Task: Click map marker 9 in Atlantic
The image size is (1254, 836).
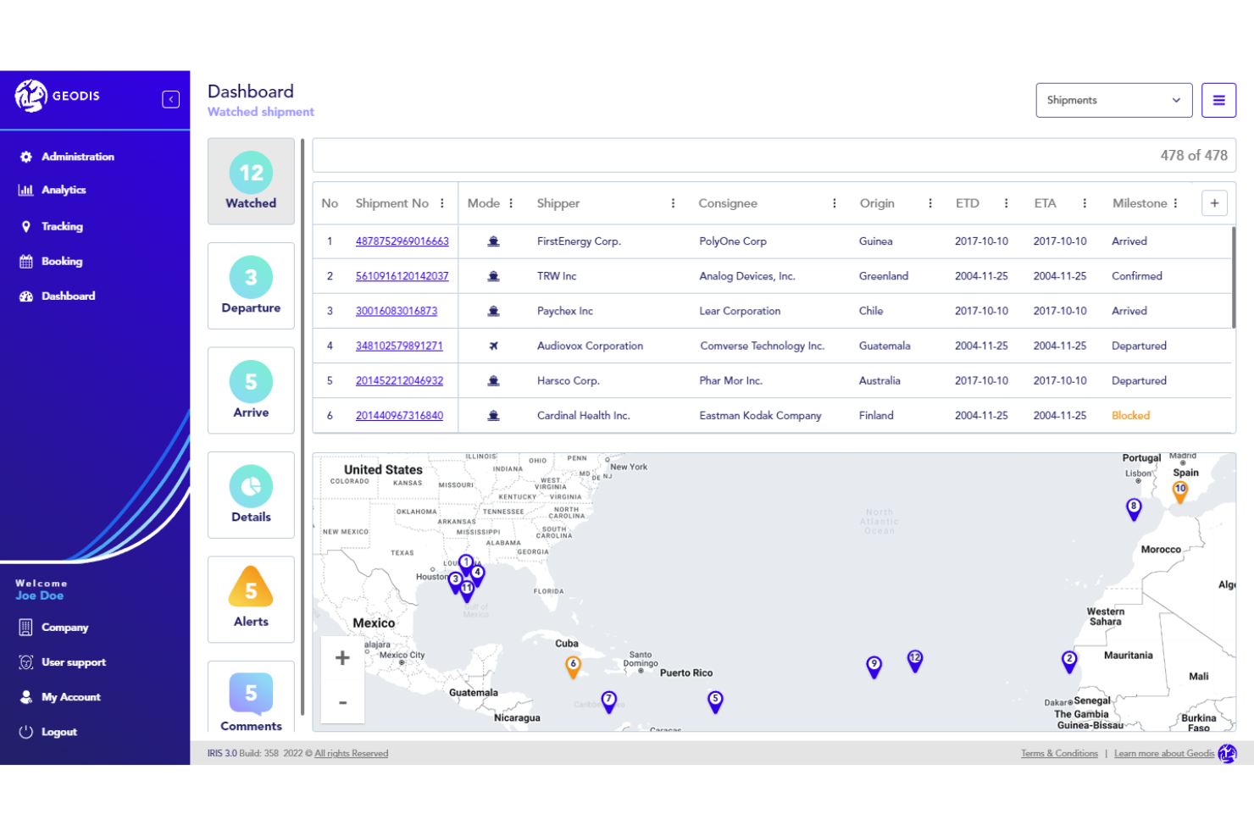Action: point(874,667)
